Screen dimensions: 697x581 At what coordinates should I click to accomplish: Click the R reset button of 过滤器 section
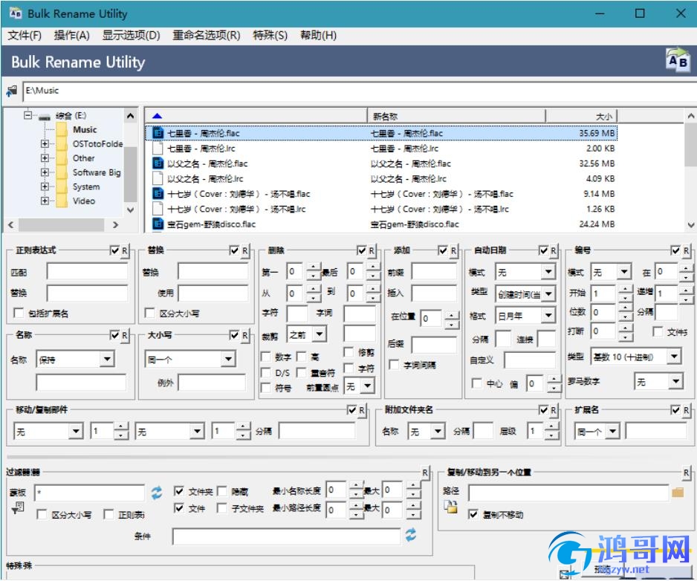click(425, 472)
